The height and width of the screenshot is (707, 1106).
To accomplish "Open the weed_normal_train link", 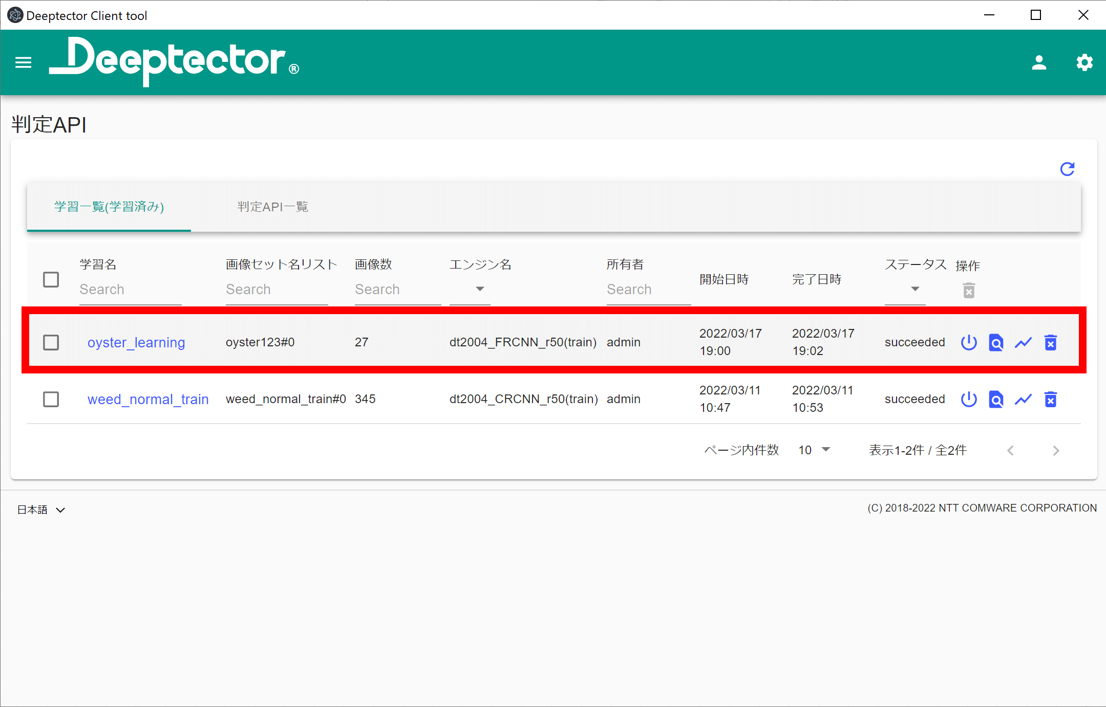I will tap(147, 399).
